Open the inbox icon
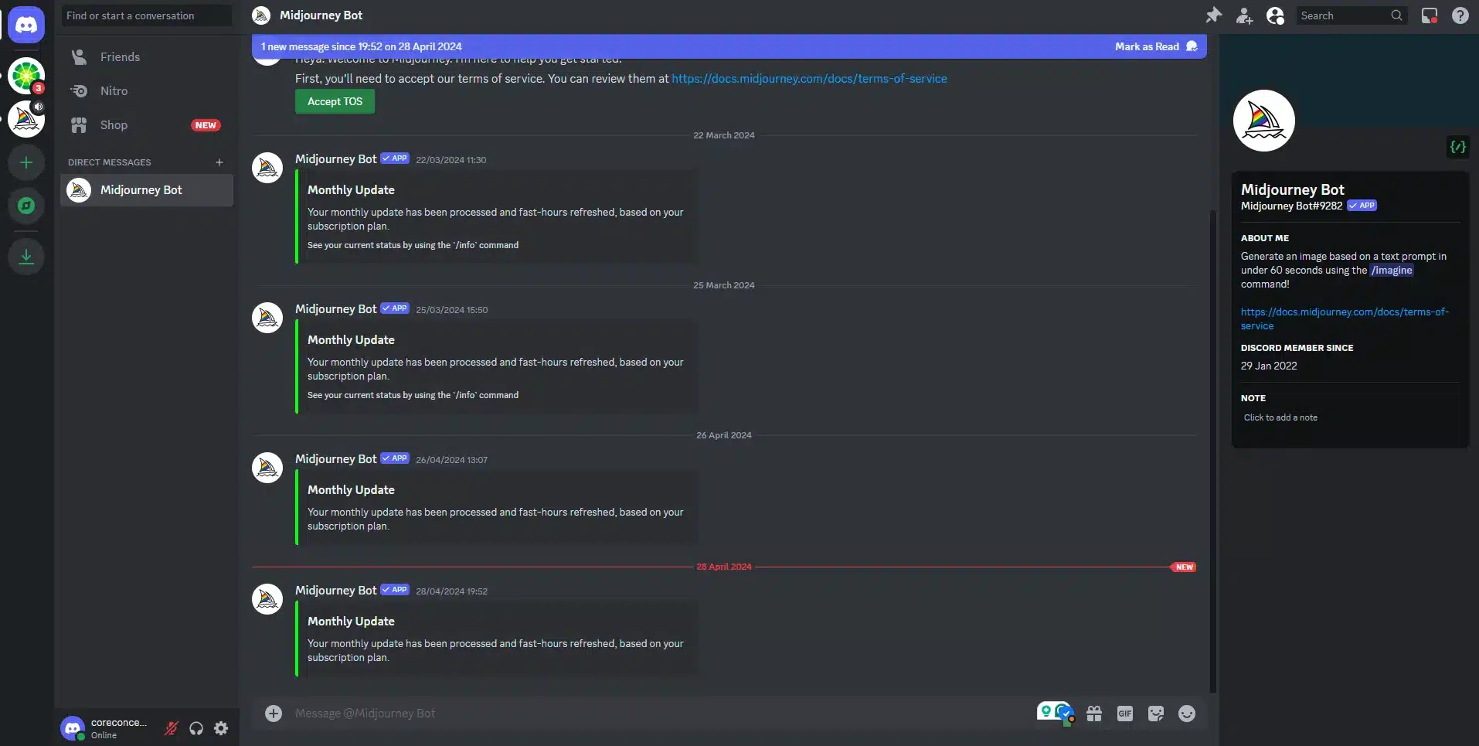This screenshot has height=746, width=1479. pyautogui.click(x=1430, y=15)
